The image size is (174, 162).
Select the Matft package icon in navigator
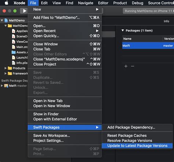pos(6,86)
